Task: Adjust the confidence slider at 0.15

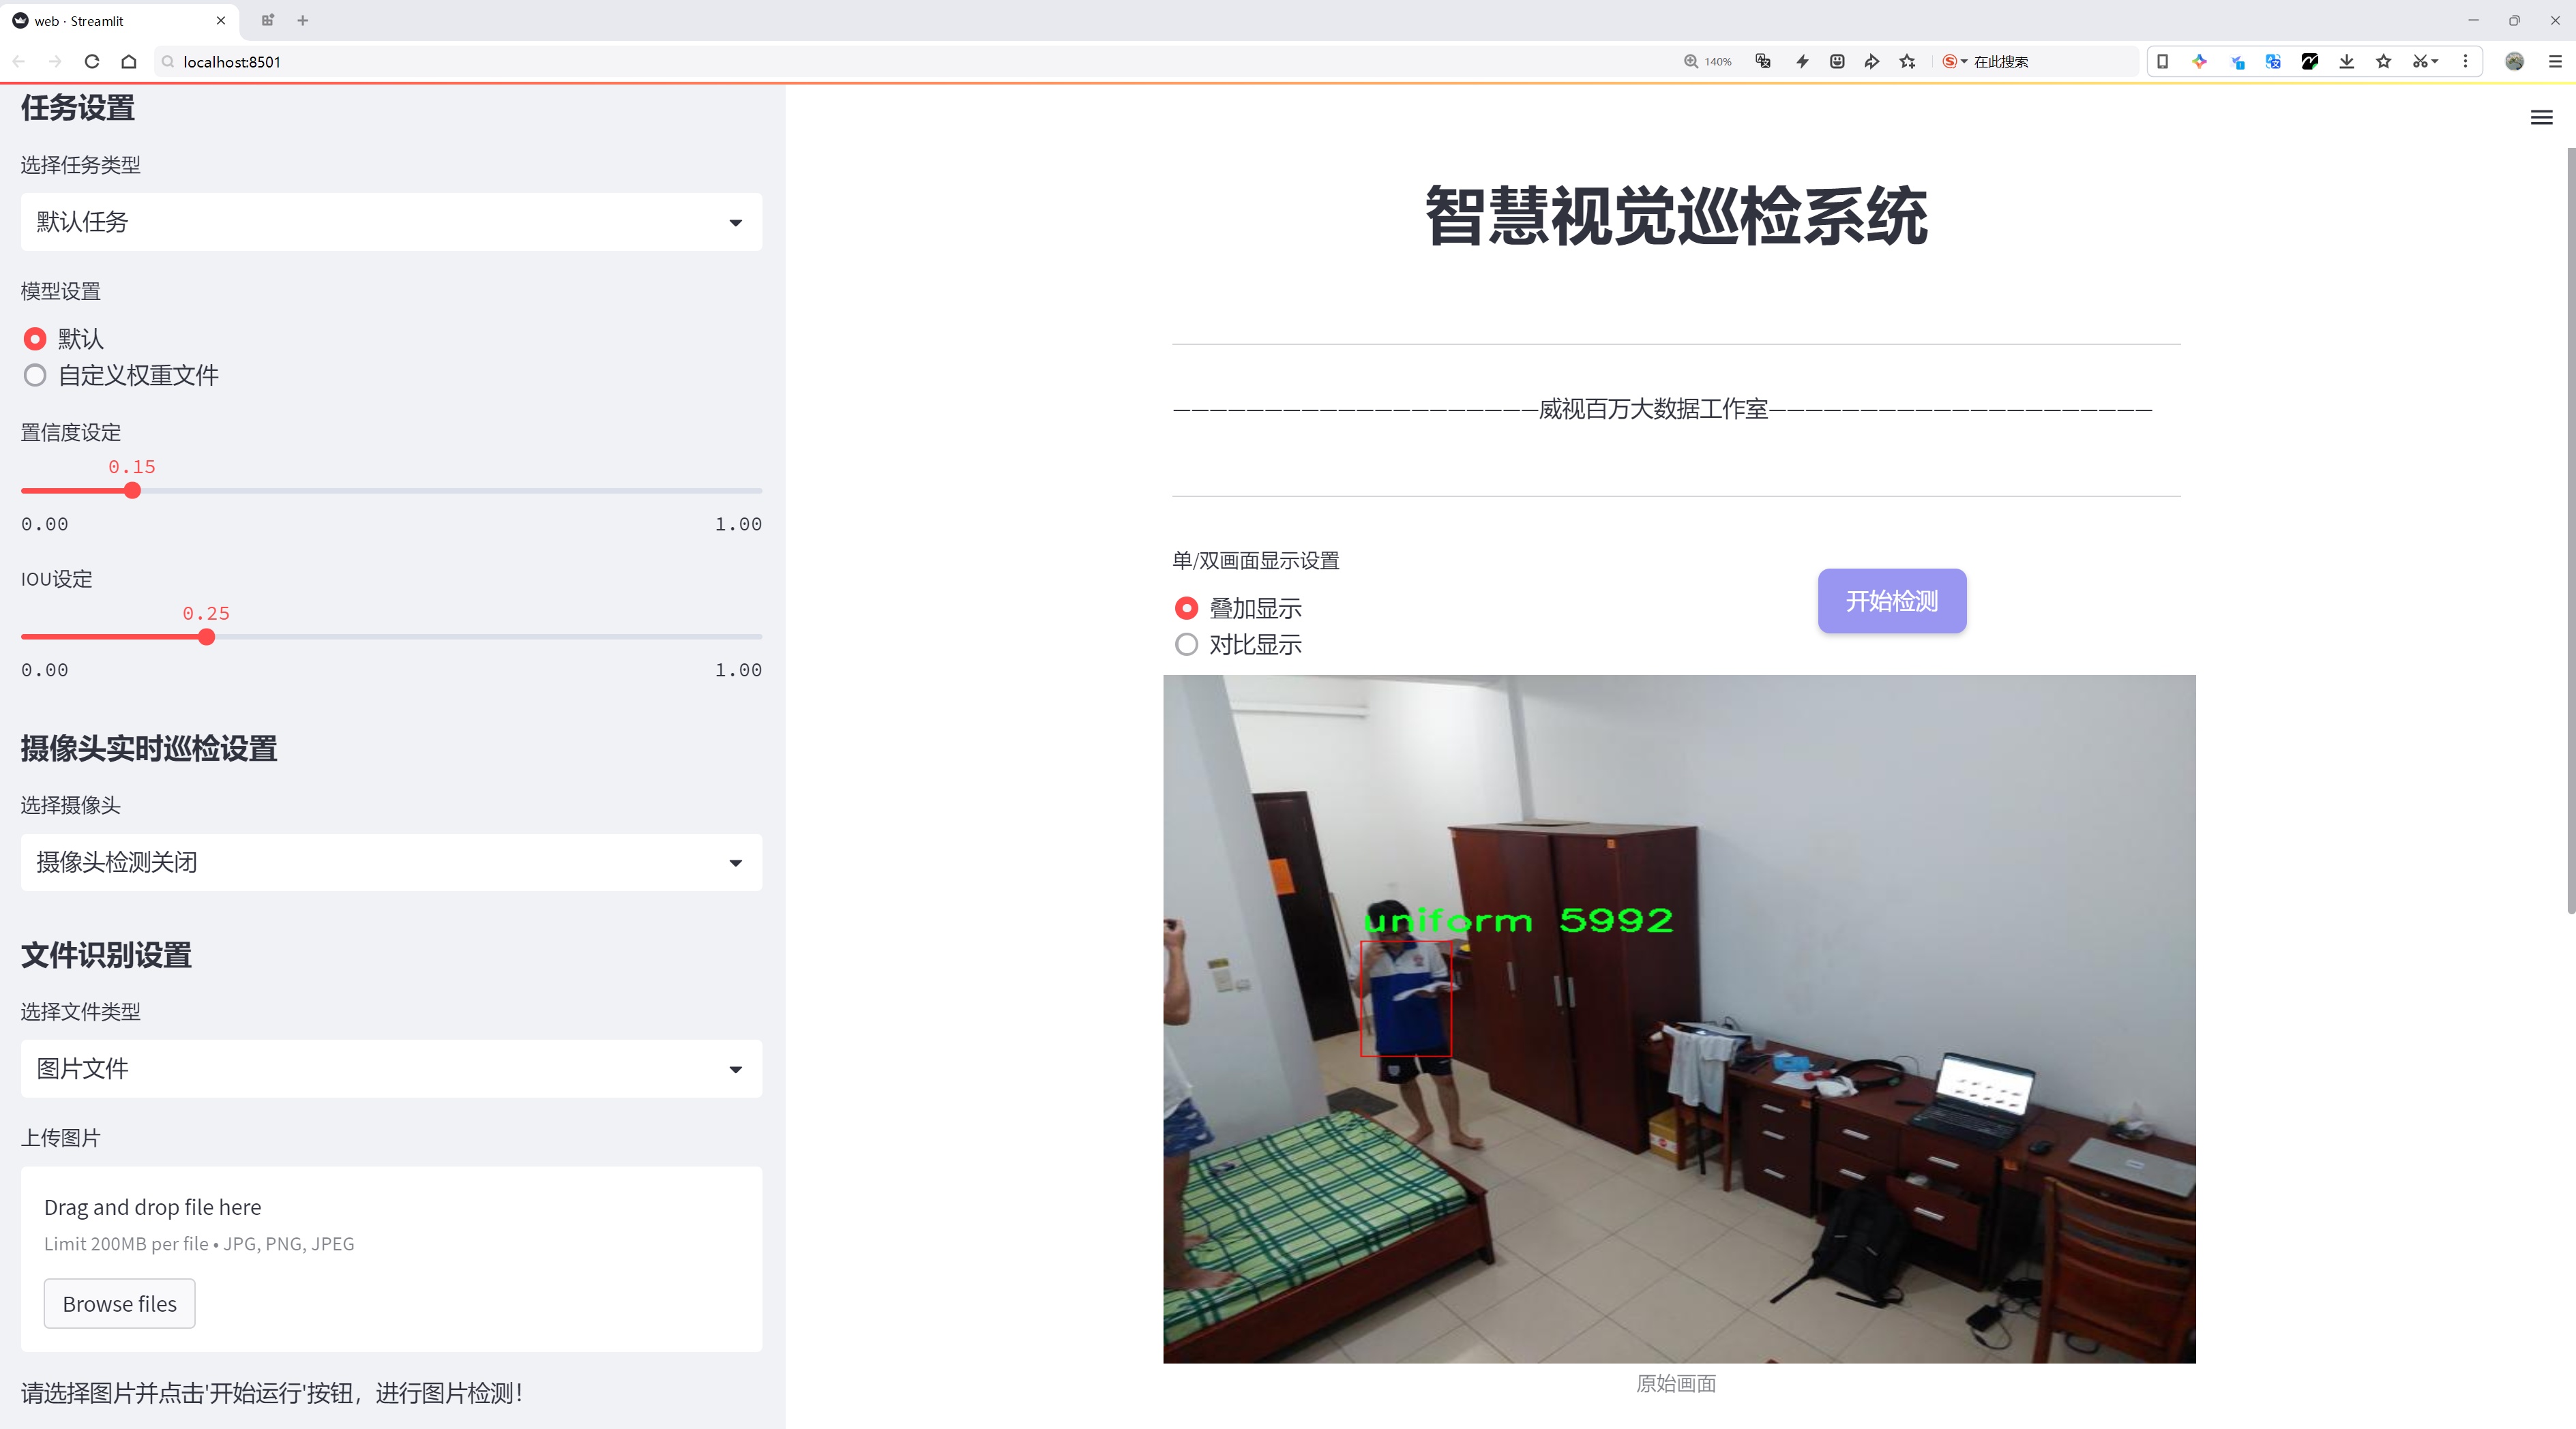Action: pyautogui.click(x=132, y=491)
